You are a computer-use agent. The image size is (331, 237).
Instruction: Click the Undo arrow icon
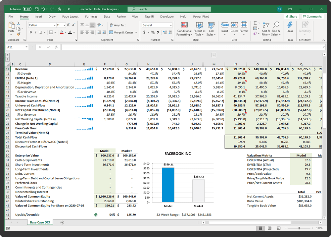click(43, 9)
